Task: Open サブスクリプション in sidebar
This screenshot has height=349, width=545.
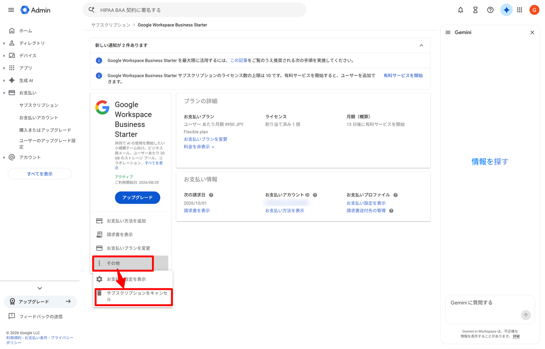Action: tap(39, 105)
